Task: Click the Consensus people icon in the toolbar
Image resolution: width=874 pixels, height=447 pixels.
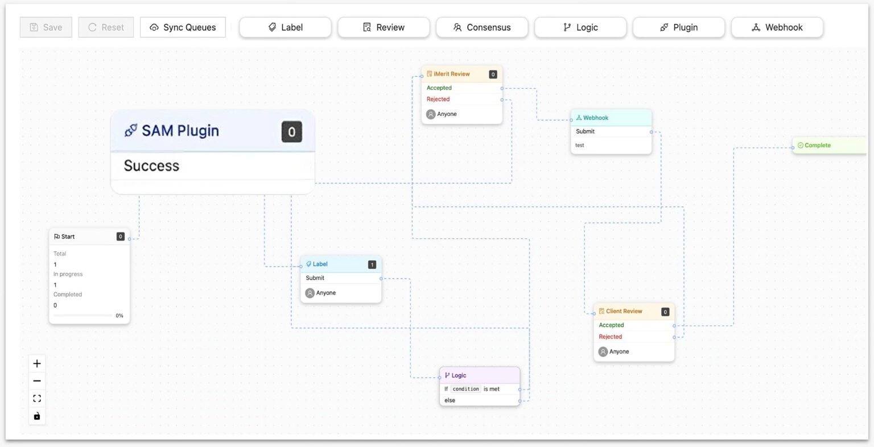Action: tap(456, 27)
